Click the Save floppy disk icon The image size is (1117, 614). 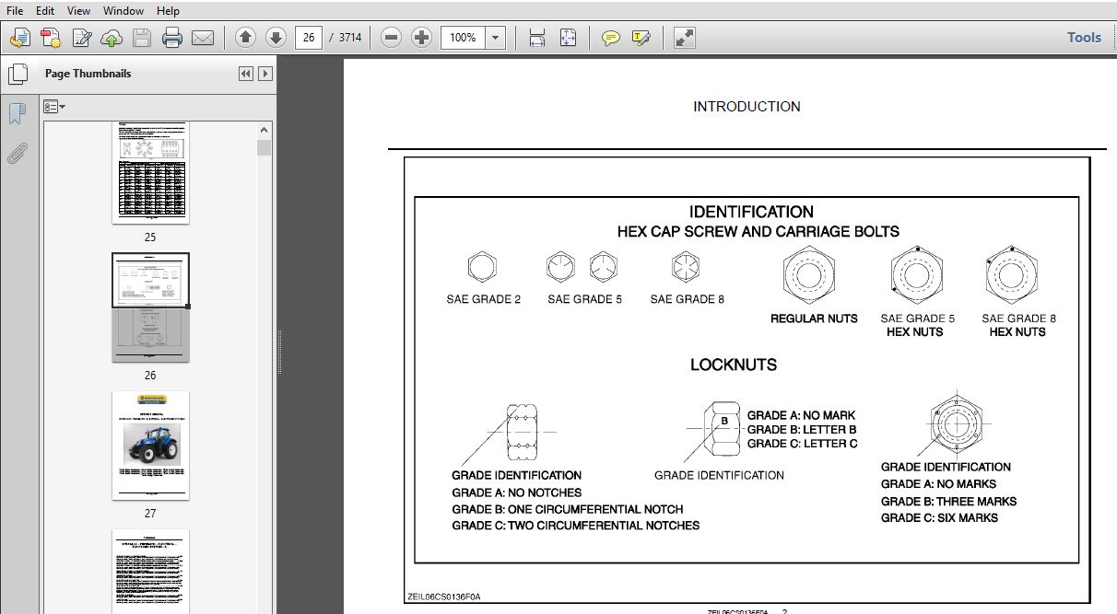pos(142,38)
